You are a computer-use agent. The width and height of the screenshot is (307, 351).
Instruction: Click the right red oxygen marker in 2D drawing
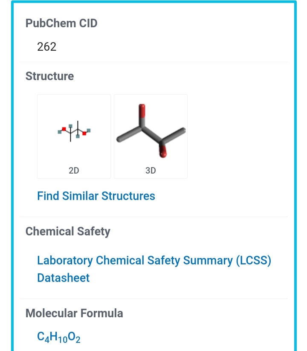point(84,134)
